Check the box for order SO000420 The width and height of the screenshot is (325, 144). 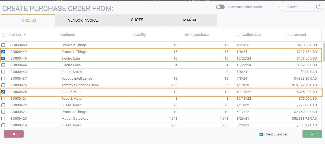click(x=3, y=118)
